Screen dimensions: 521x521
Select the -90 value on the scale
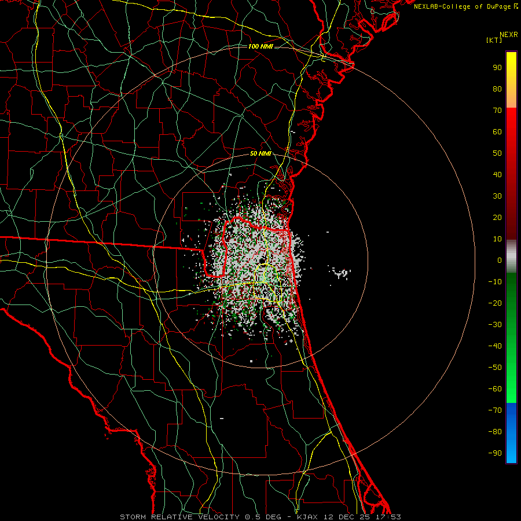click(495, 453)
